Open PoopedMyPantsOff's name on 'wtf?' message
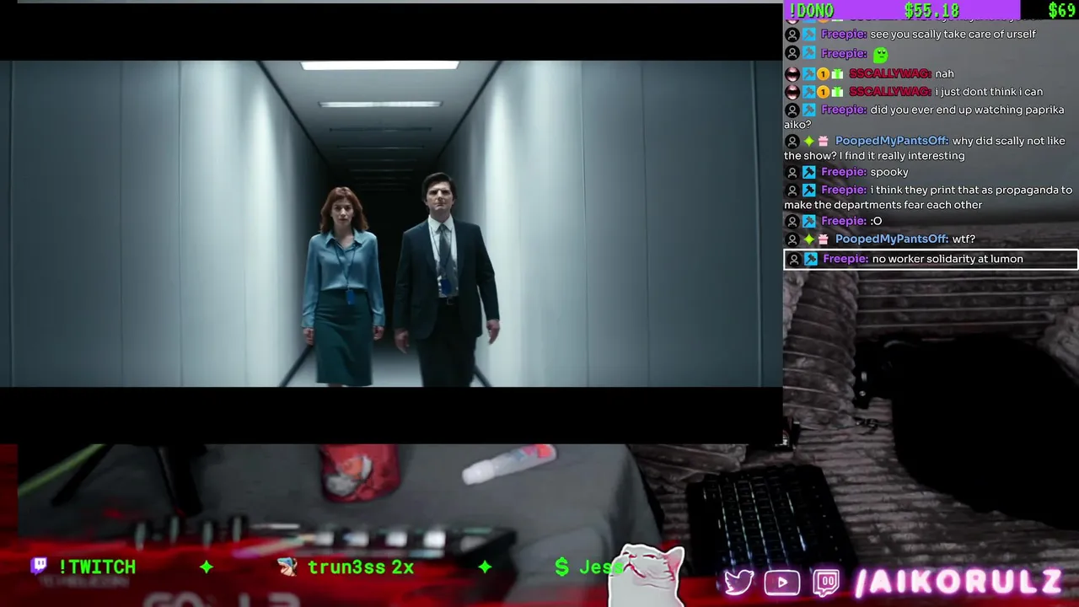Image resolution: width=1079 pixels, height=607 pixels. [x=892, y=239]
